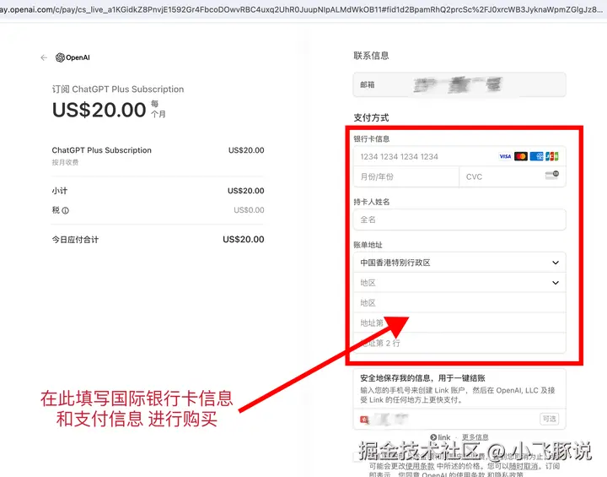Click the 银行卡信息 label

[x=372, y=138]
